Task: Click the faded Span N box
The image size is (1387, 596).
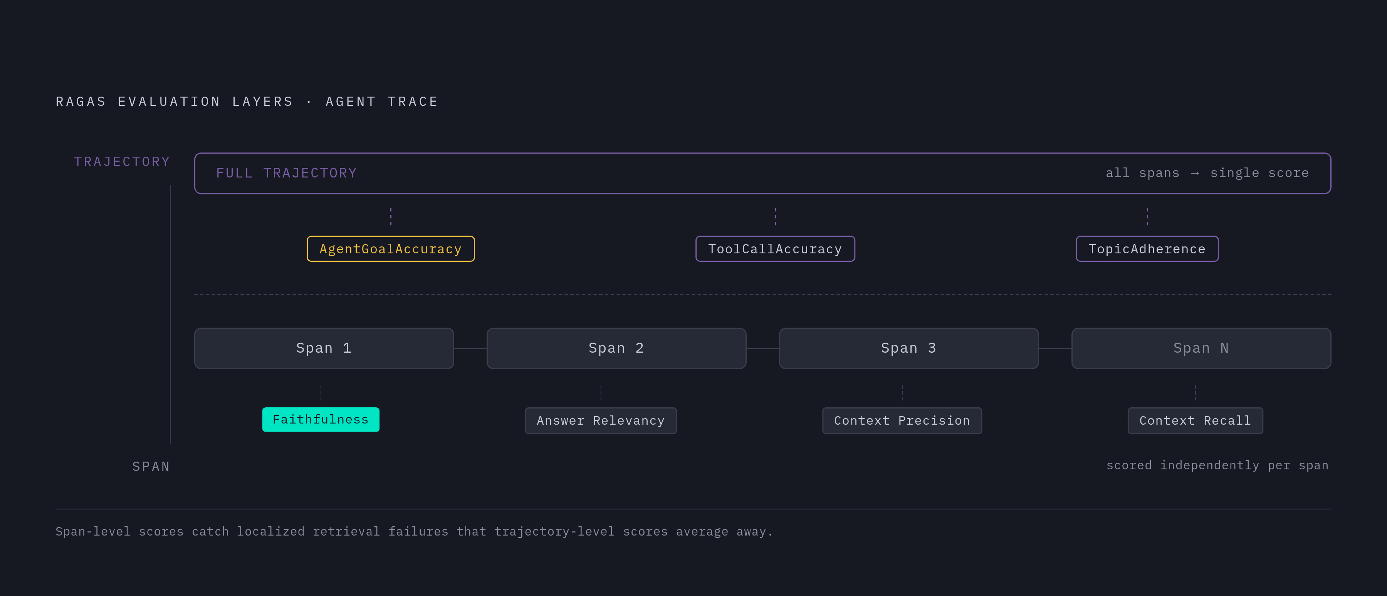Action: 1201,348
